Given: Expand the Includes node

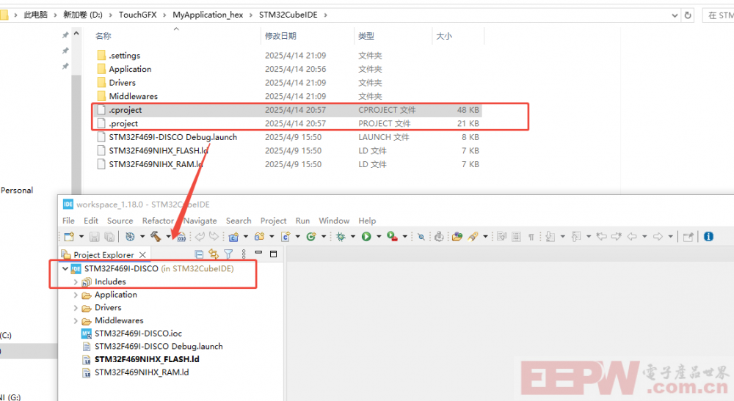Looking at the screenshot, I should pos(76,282).
